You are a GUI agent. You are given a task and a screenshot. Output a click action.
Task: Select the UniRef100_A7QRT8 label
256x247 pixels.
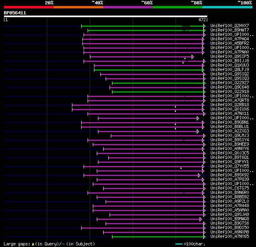tap(230, 101)
